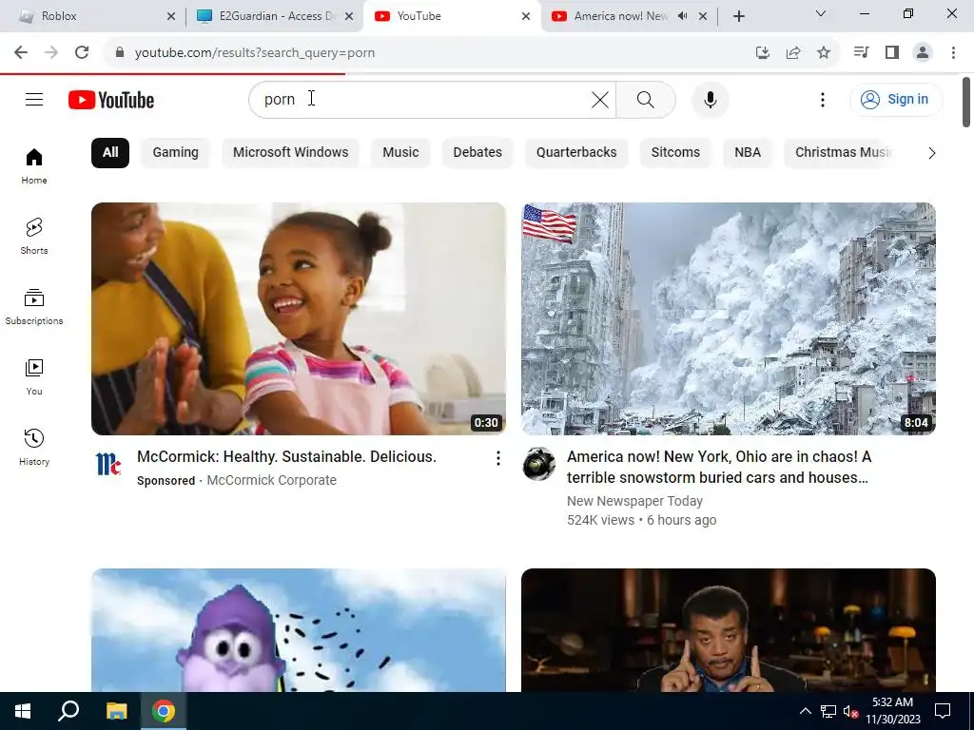Viewport: 974px width, 730px height.
Task: Bookmark this page with the star
Action: 824,53
